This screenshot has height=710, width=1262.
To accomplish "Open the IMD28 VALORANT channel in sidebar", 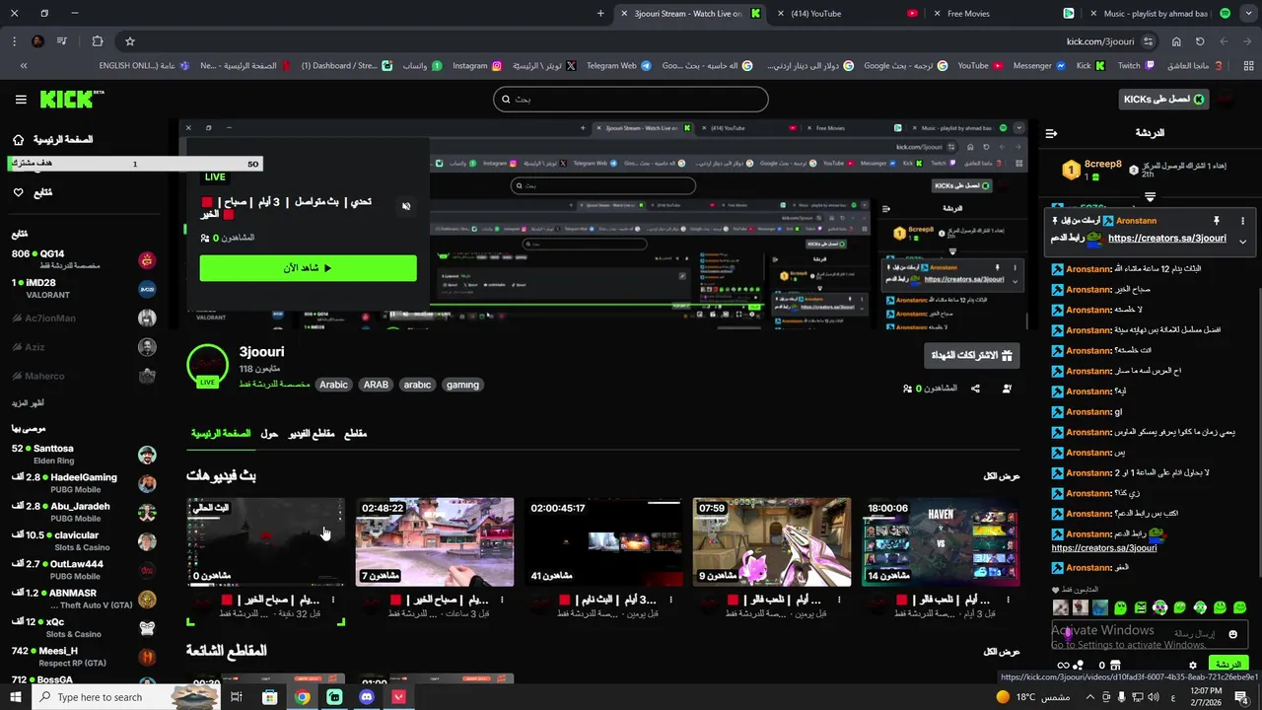I will pos(84,289).
